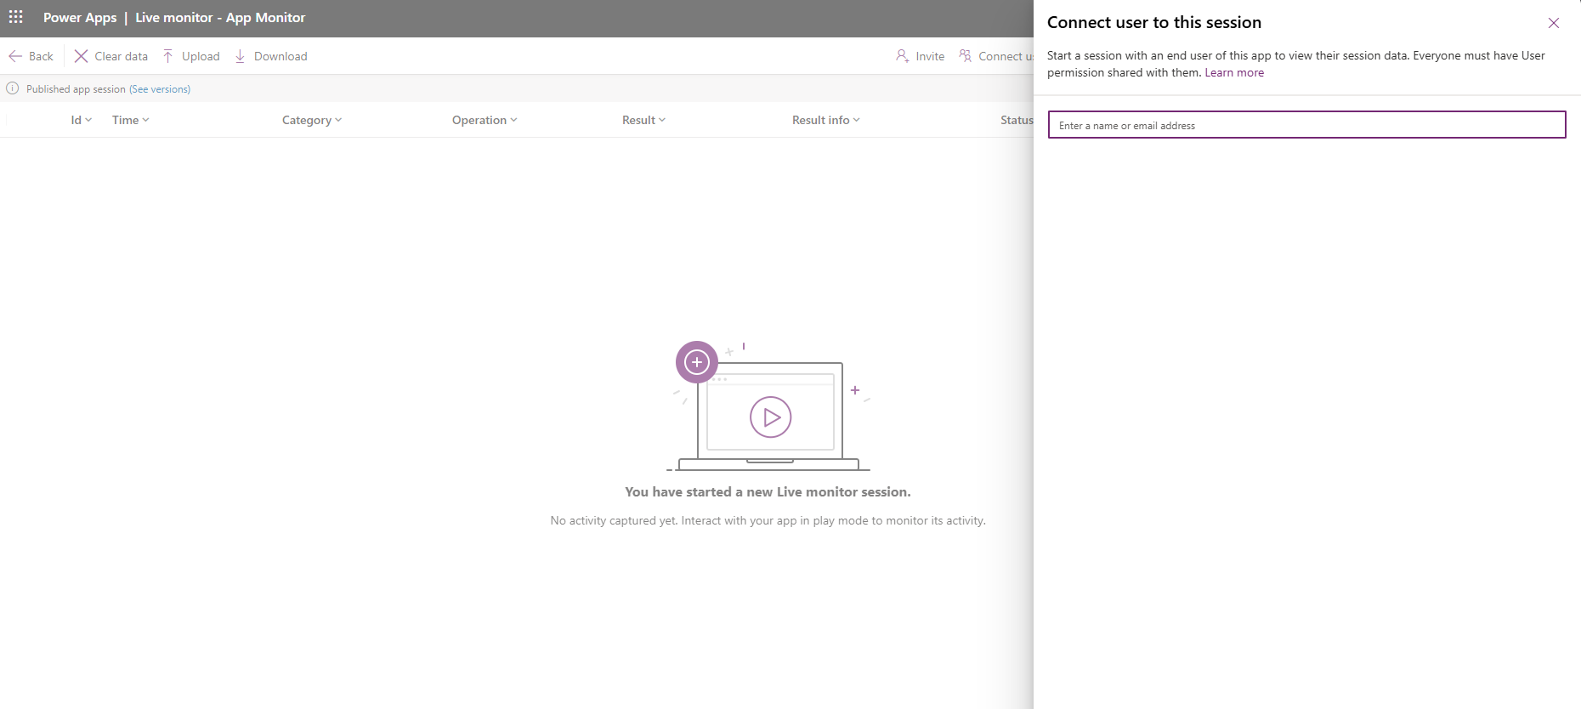Click 'You have started a new Live monitor session.' text

[768, 492]
